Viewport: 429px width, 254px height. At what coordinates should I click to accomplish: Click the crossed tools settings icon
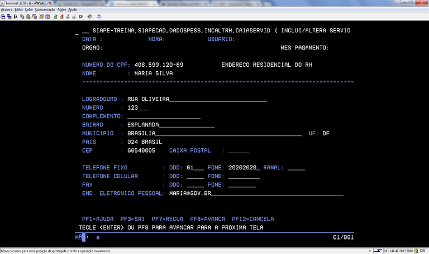(41, 17)
